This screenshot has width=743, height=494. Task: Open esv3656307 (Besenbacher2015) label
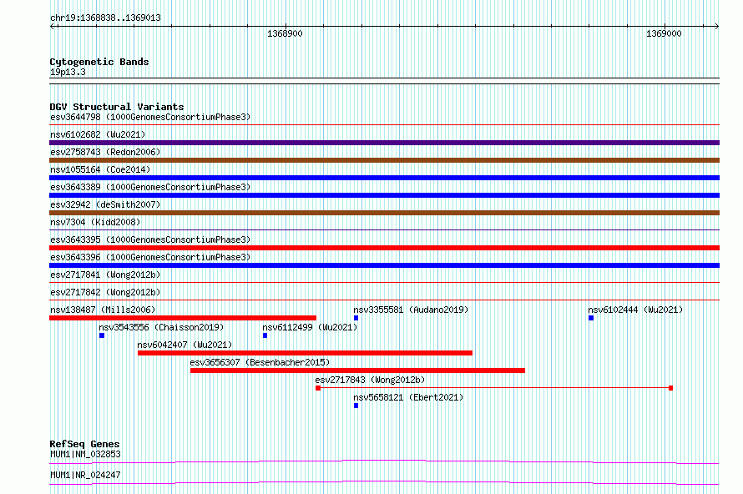coord(260,362)
